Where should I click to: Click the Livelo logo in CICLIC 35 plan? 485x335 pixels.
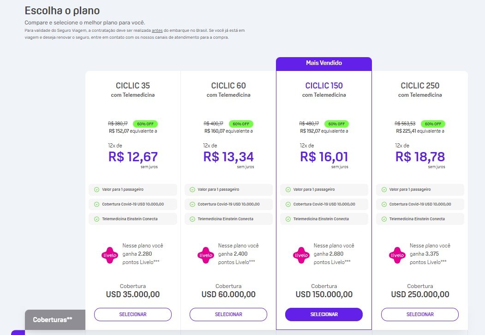pos(110,255)
